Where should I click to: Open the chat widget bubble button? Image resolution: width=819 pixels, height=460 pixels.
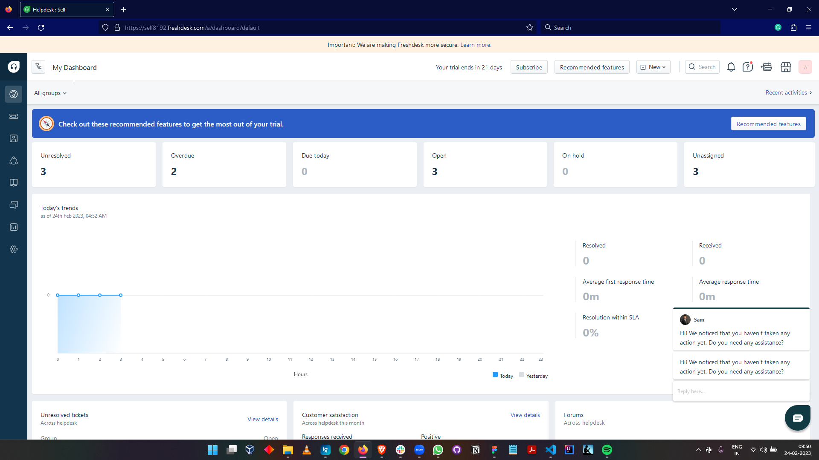(797, 418)
